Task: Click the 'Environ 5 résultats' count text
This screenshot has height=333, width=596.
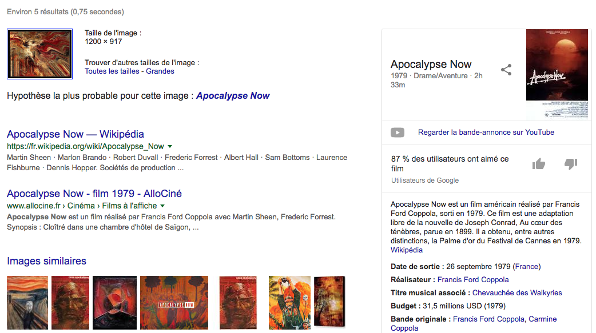Action: [x=65, y=12]
